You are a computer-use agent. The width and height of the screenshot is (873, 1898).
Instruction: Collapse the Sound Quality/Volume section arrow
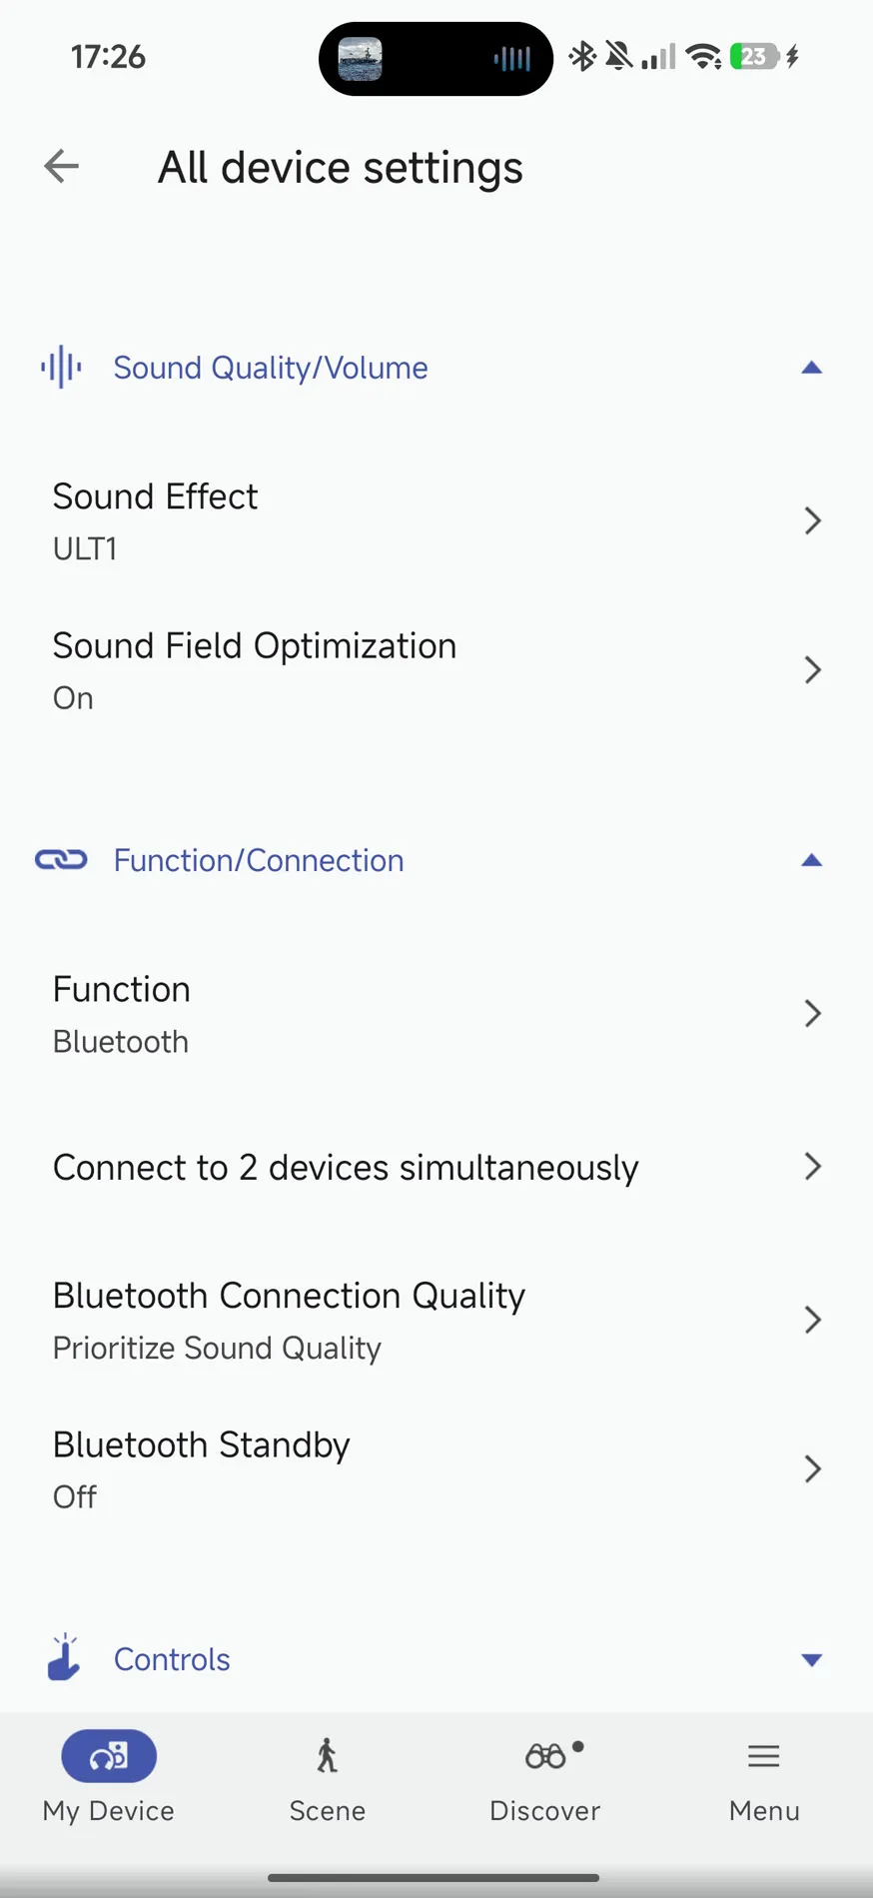pos(812,368)
